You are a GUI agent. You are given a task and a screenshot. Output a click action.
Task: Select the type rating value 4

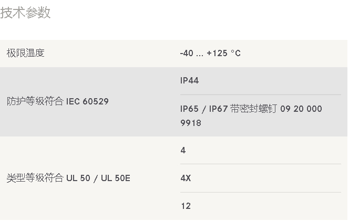(183, 151)
